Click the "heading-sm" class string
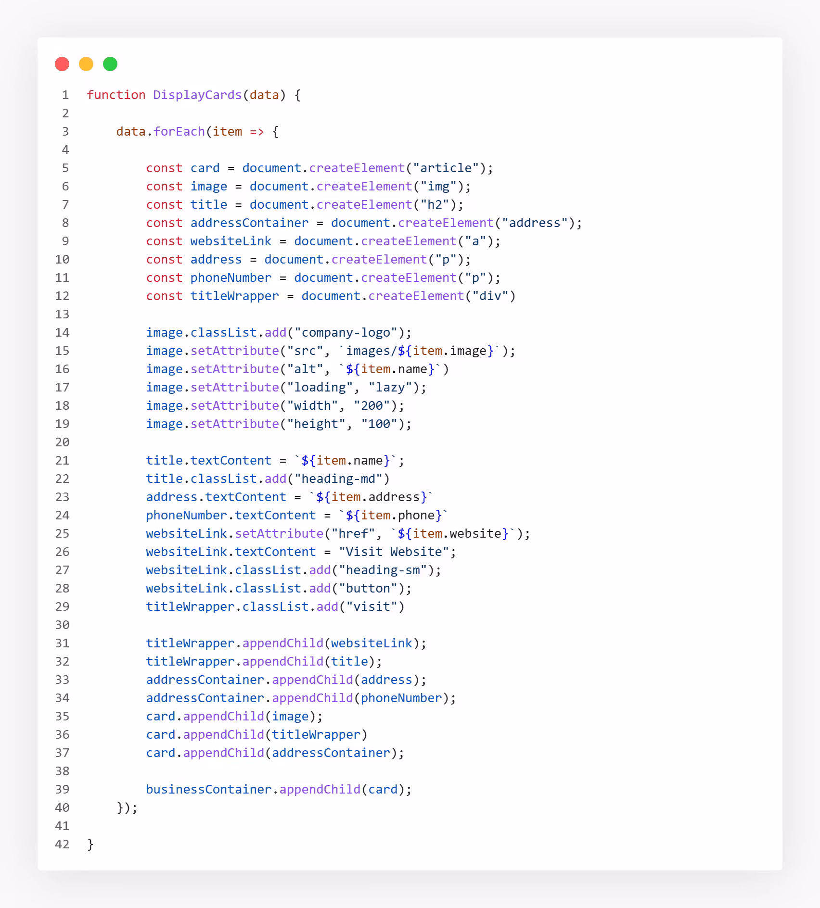 pyautogui.click(x=383, y=570)
